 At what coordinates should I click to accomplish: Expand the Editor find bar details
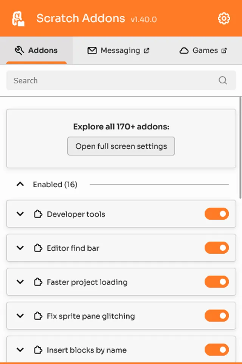coord(20,248)
